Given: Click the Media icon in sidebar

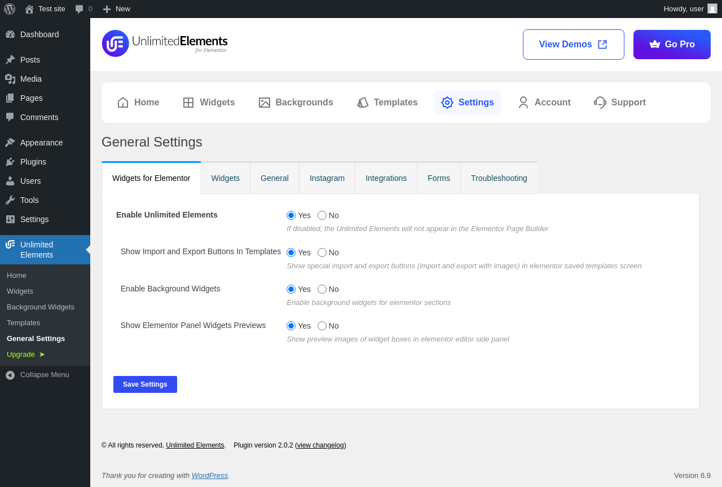Looking at the screenshot, I should click(10, 79).
